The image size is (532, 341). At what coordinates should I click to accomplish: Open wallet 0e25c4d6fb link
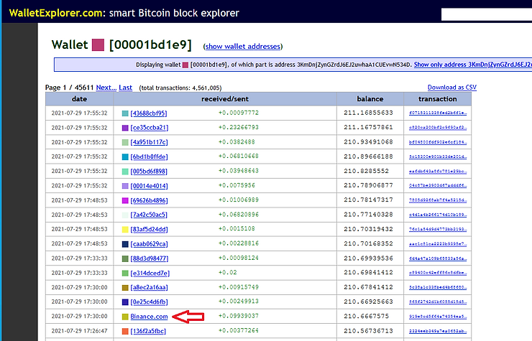pyautogui.click(x=149, y=302)
